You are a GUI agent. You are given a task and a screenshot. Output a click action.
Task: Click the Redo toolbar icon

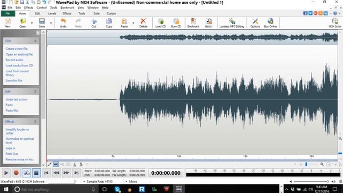[78, 23]
